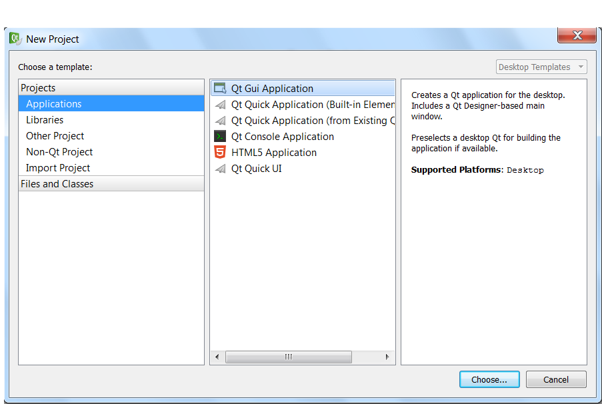Select the Qt Quick UI template

[x=303, y=169]
